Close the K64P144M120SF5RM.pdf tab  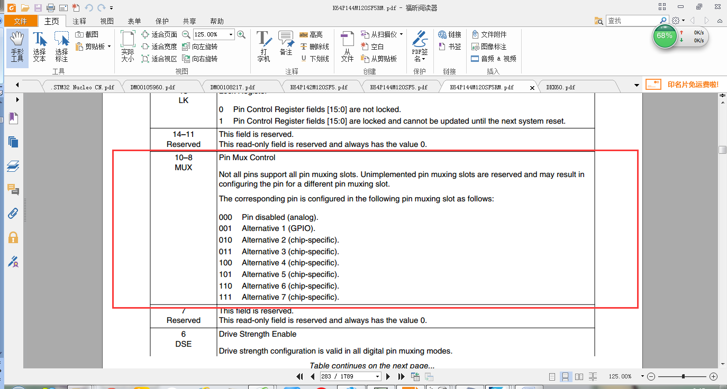[532, 88]
